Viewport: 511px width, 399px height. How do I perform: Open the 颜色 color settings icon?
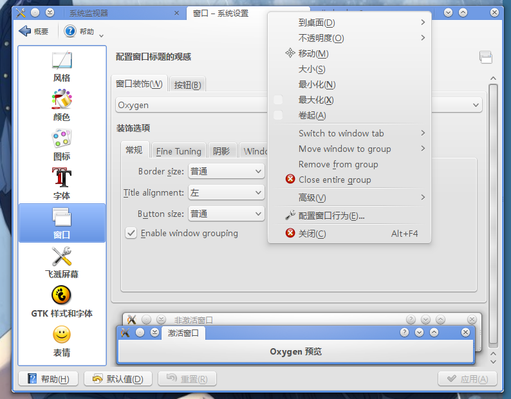(x=62, y=106)
